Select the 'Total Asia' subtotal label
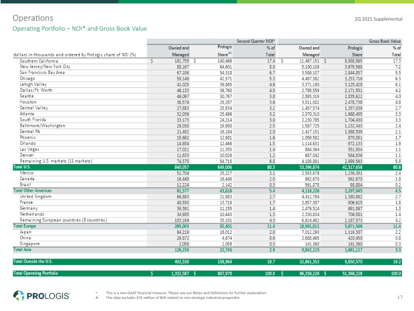 [22, 249]
